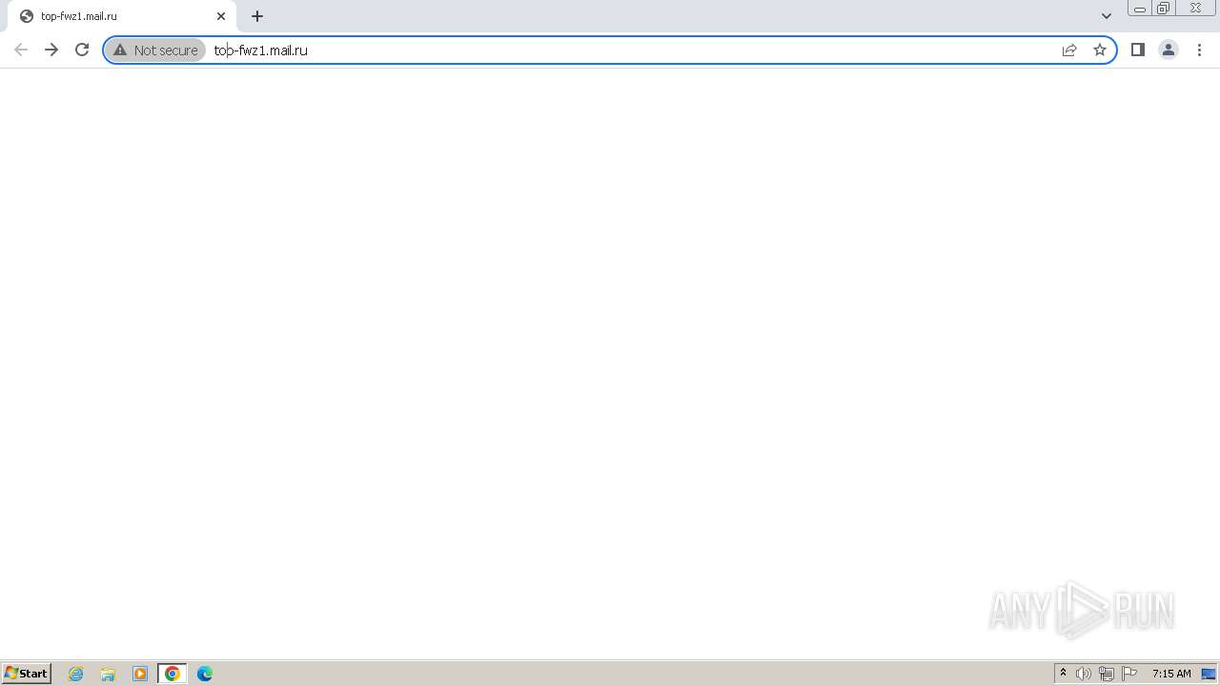Viewport: 1220px width, 686px height.
Task: Open the Windows Start menu
Action: coord(26,674)
